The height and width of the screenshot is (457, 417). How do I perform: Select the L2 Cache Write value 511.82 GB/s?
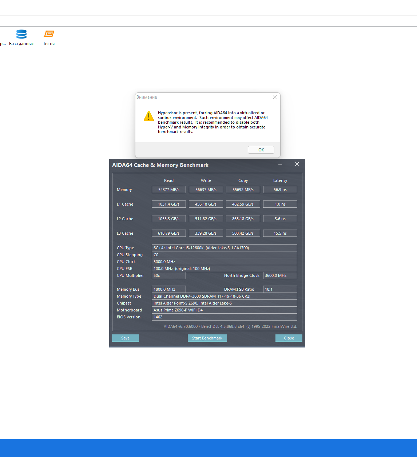[206, 219]
